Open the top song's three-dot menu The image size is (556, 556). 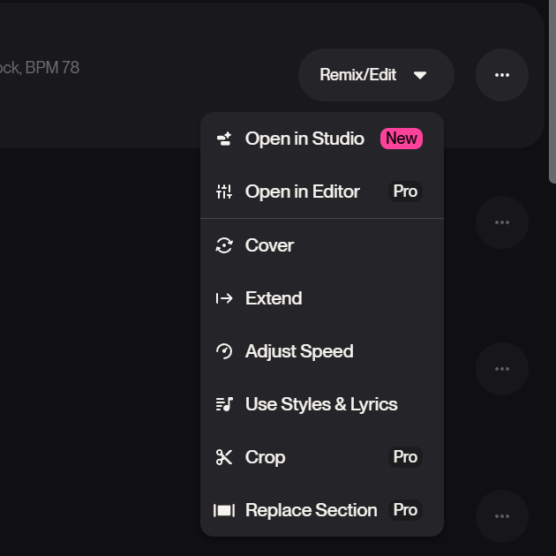(502, 75)
